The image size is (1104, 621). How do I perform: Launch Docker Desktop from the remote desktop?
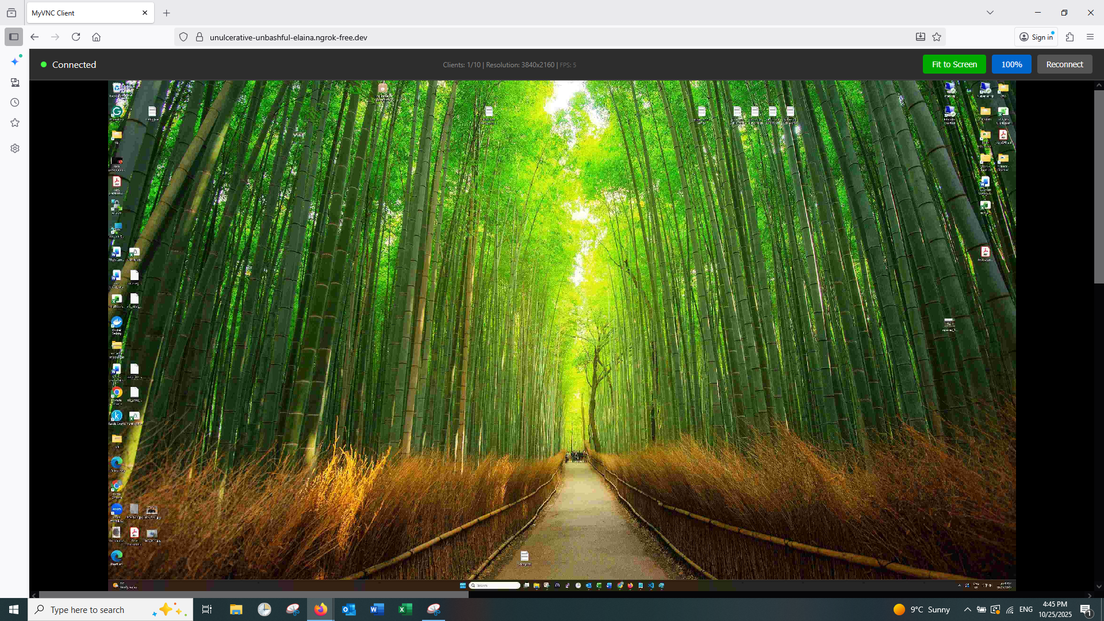116,322
